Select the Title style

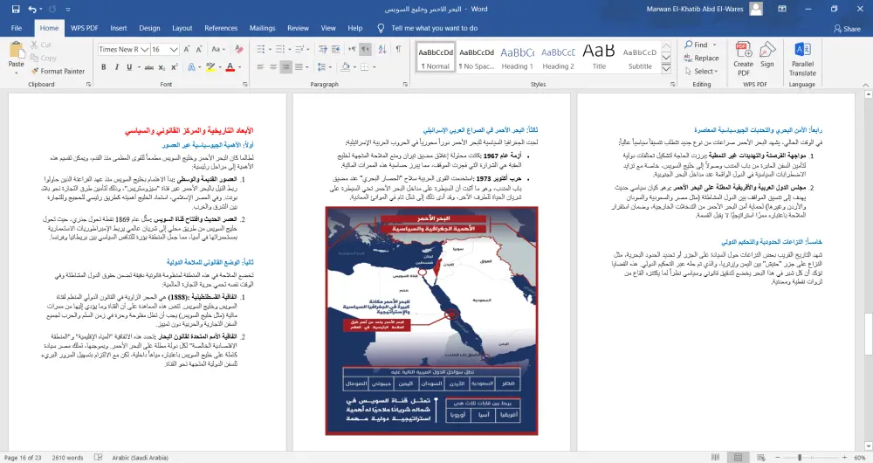point(599,58)
